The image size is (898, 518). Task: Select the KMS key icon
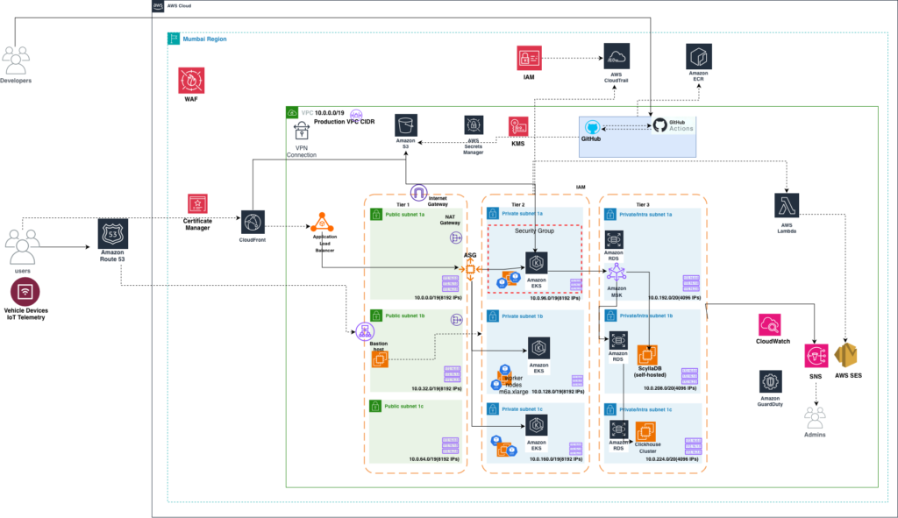pyautogui.click(x=518, y=126)
